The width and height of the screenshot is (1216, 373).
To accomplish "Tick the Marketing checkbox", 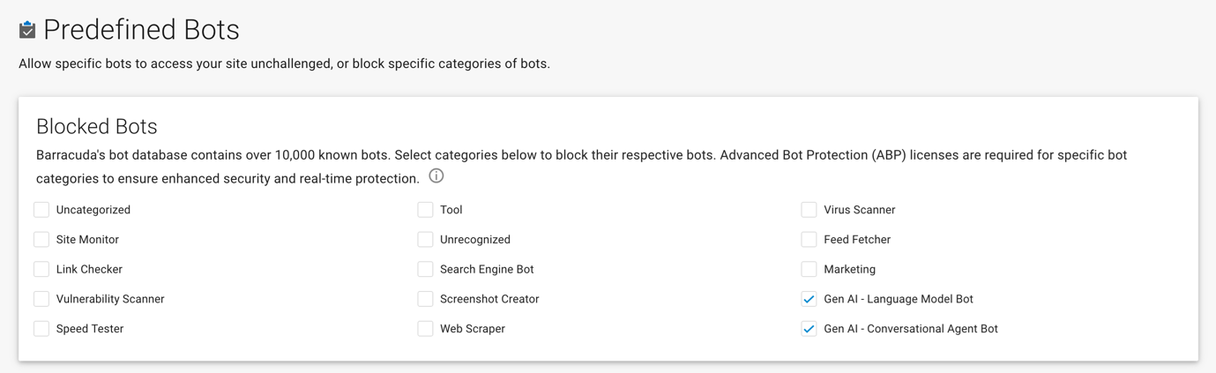I will coord(809,269).
